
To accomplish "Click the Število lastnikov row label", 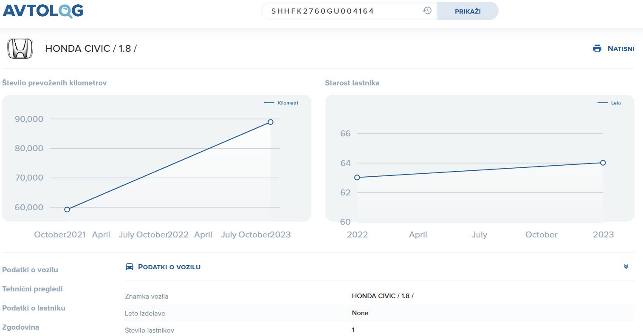I will [x=149, y=330].
